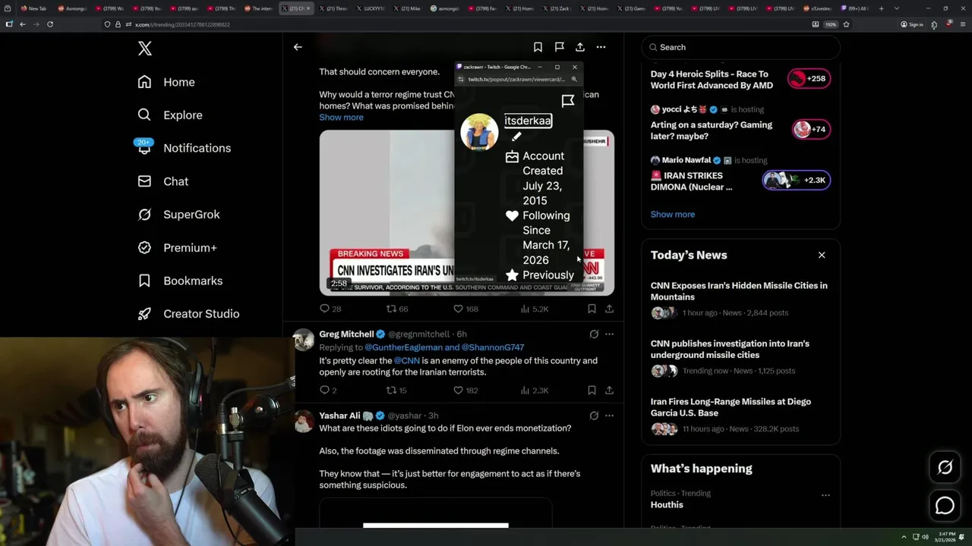Screen dimensions: 972x546
Task: View Greg Mitchell reply's 2.3K views
Action: [534, 391]
